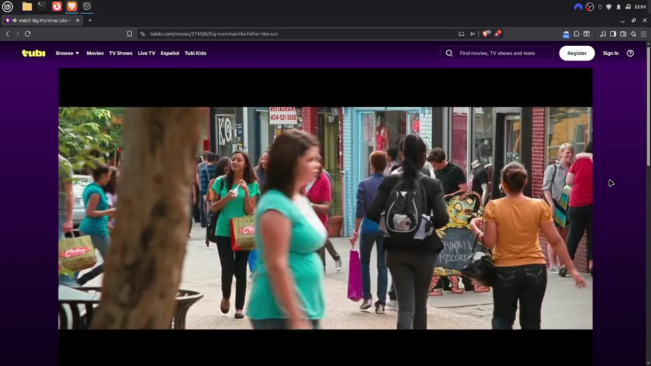
Task: Launch the Terminal from the panel
Action: pyautogui.click(x=42, y=7)
